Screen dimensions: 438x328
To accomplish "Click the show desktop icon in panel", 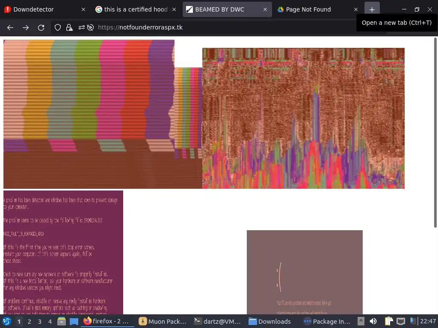I will 74,321.
